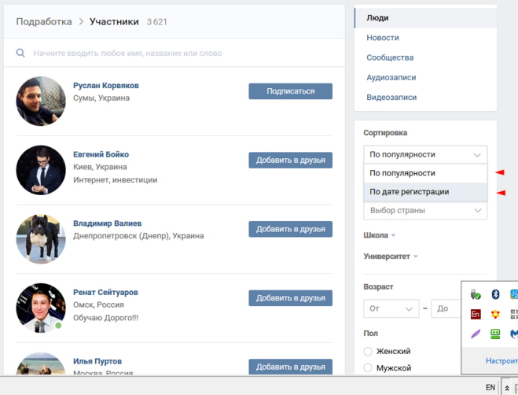Choose По дате регистрации sort option
518x395 pixels.
pos(410,192)
